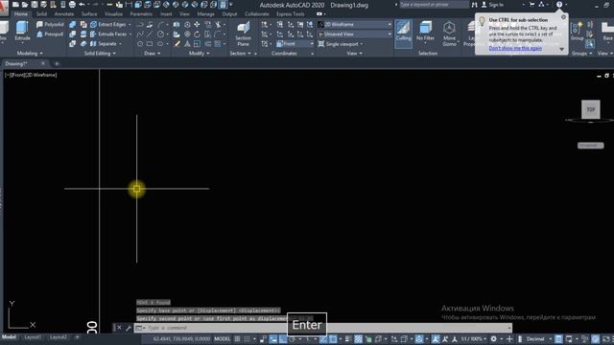This screenshot has height=345, width=614.
Task: Switch to the Annotate ribbon tab
Action: tap(64, 14)
